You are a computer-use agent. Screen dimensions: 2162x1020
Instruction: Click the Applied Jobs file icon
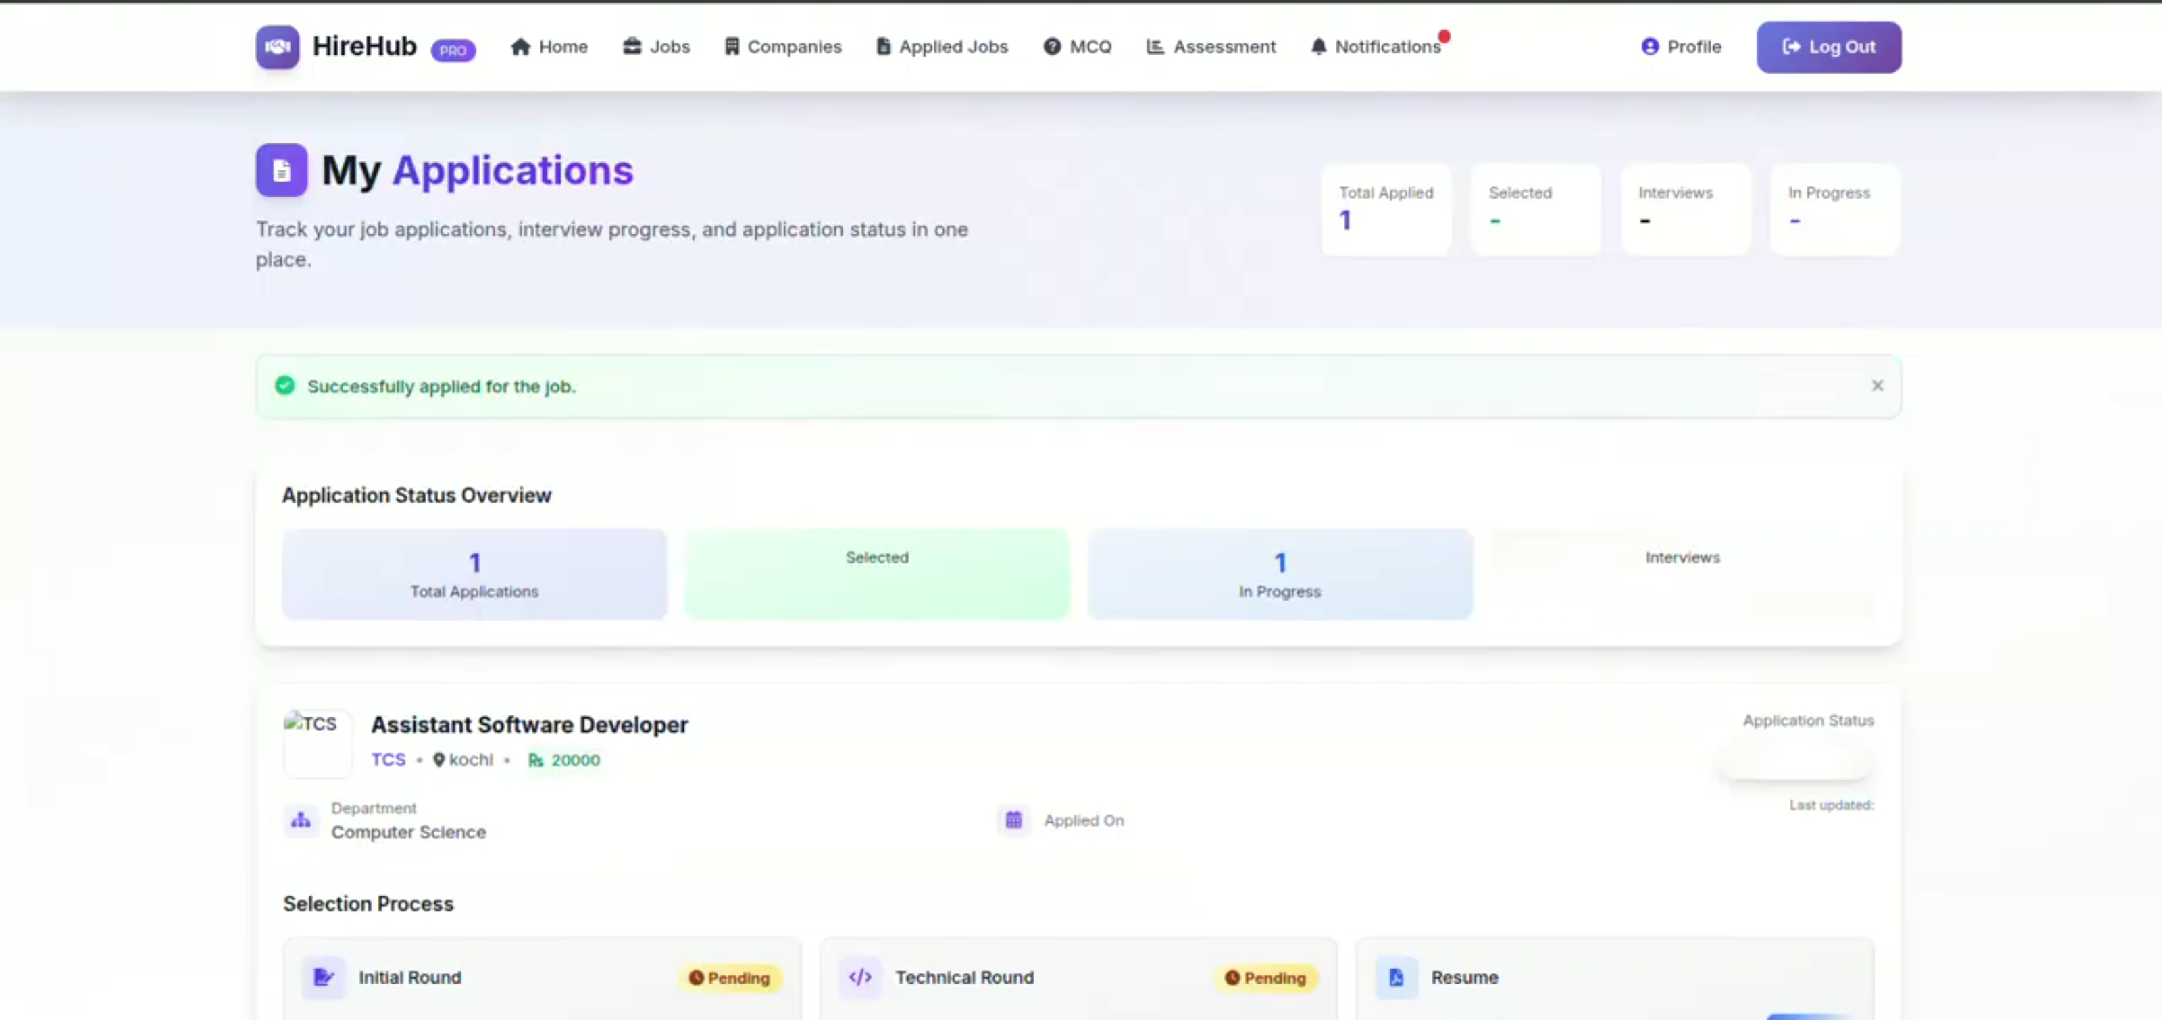[883, 47]
